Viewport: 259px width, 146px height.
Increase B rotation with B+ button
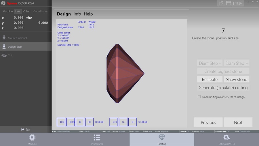[x=90, y=122]
